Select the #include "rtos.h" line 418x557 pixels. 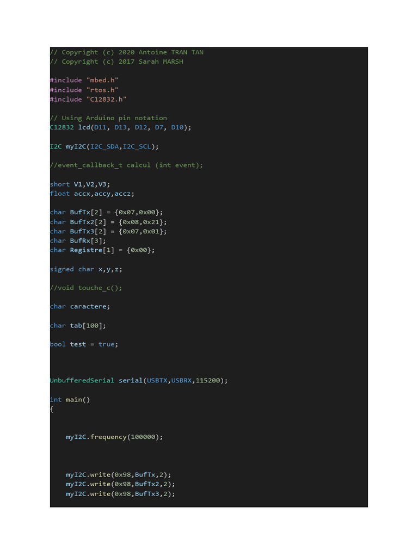84,90
